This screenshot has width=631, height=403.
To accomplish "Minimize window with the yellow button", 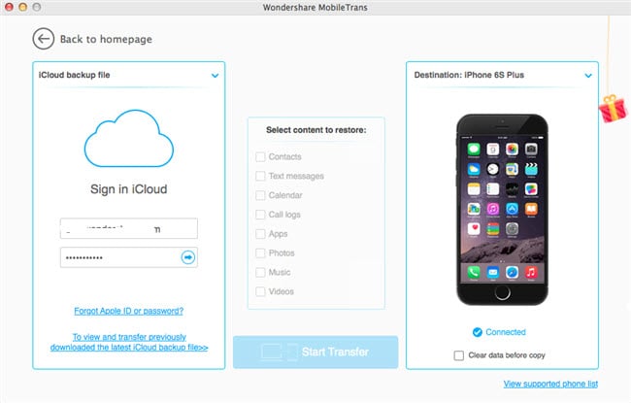I will 23,7.
